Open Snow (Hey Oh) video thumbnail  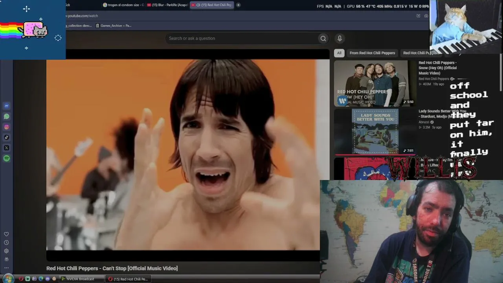(x=375, y=83)
